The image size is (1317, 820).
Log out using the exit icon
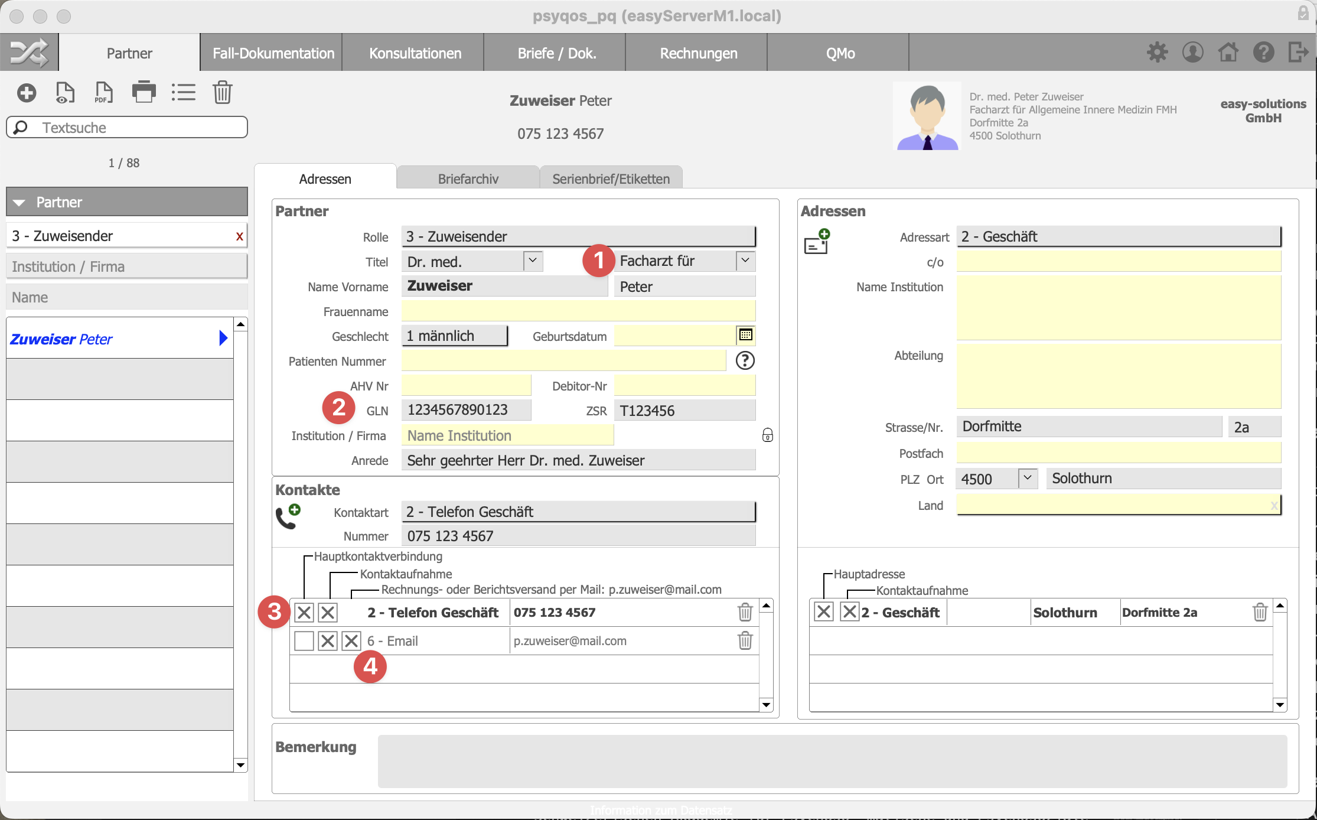coord(1298,52)
